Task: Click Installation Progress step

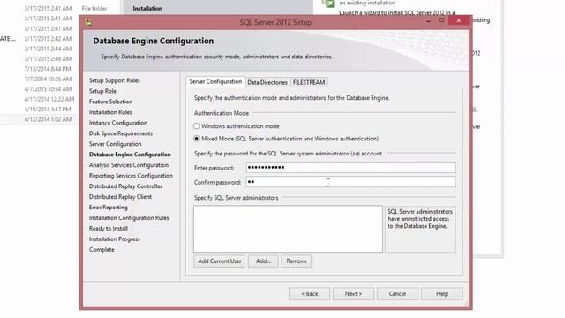Action: pyautogui.click(x=115, y=239)
